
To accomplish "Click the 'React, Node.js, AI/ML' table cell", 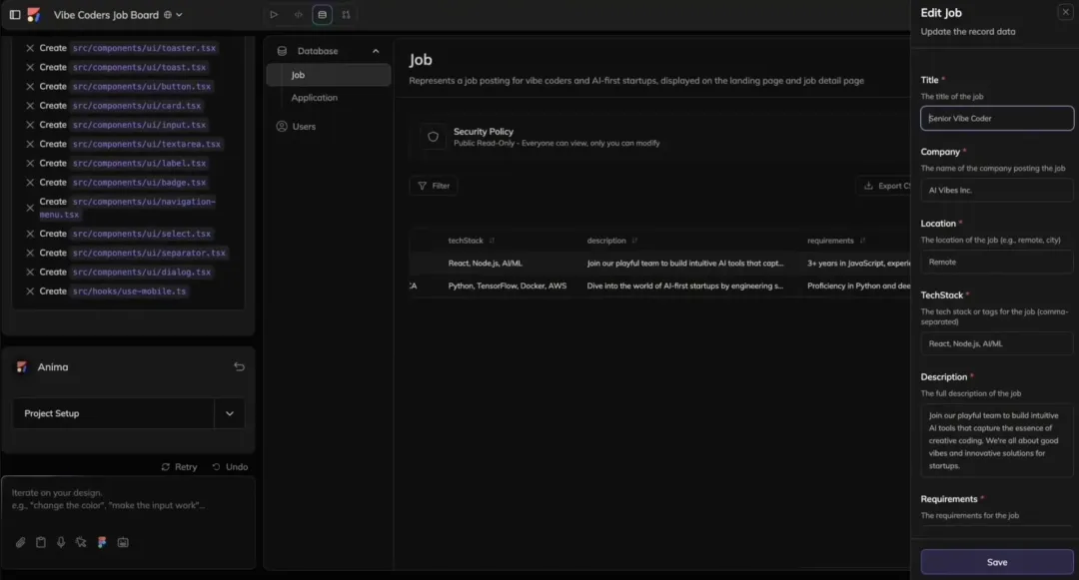I will (x=486, y=264).
